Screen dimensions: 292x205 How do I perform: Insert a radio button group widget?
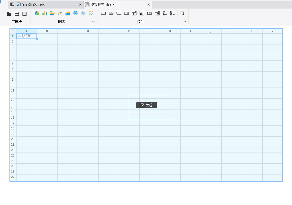[165, 13]
